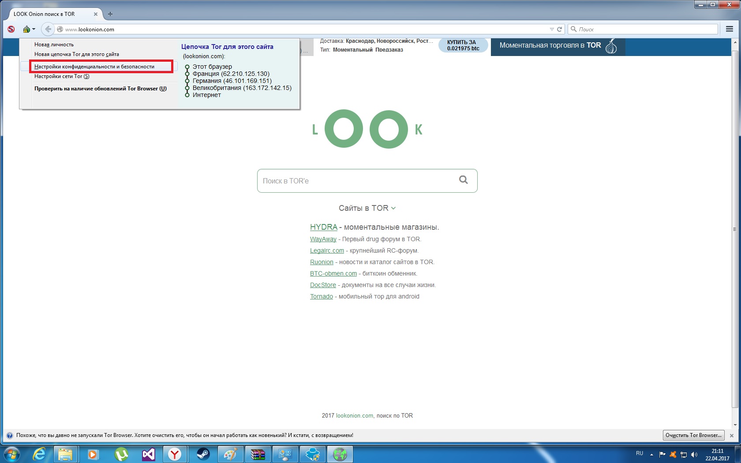
Task: Click the NoScript icon in the toolbar
Action: coord(11,29)
